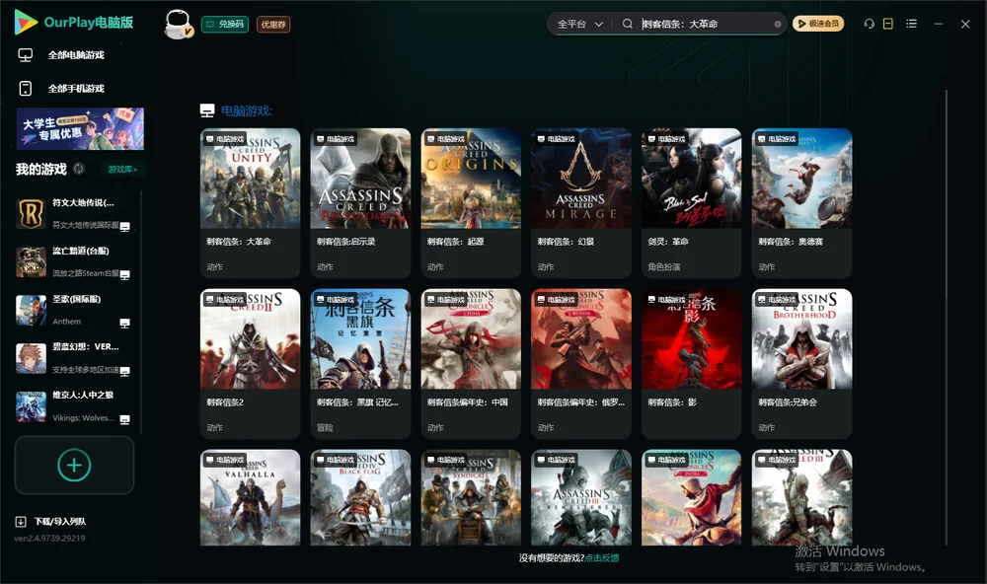
Task: Open customer support headset icon
Action: coord(869,24)
